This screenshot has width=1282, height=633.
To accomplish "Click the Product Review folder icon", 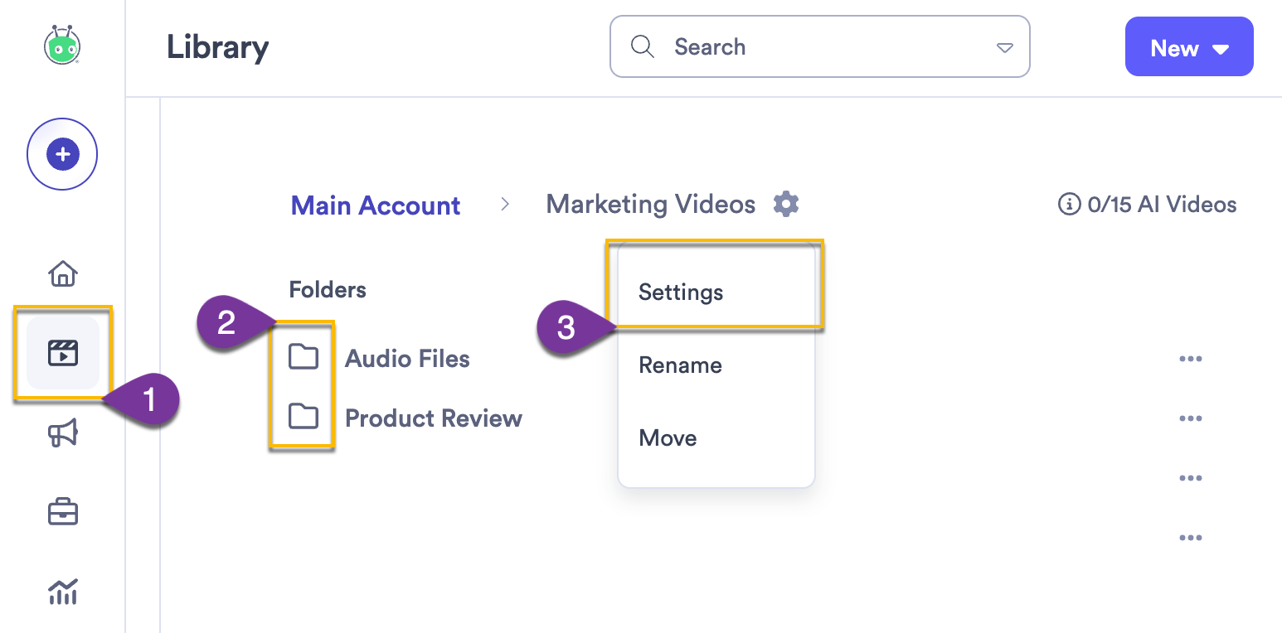I will (304, 417).
